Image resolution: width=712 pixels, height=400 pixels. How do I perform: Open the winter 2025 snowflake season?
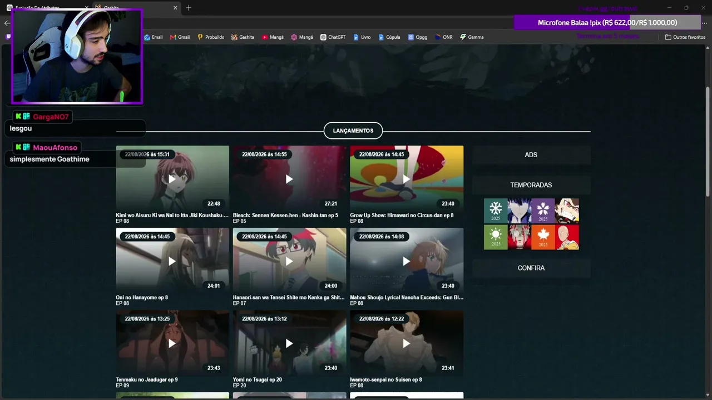(496, 211)
